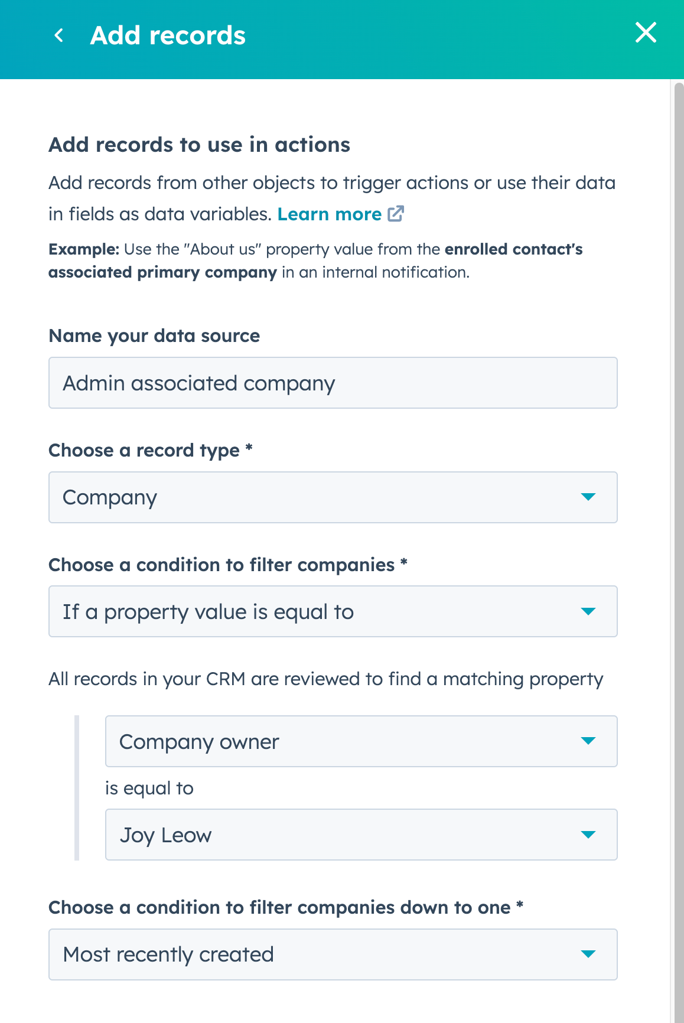Screen dimensions: 684x1023
Task: Click the caret on the Company record type dropdown
Action: click(x=588, y=497)
